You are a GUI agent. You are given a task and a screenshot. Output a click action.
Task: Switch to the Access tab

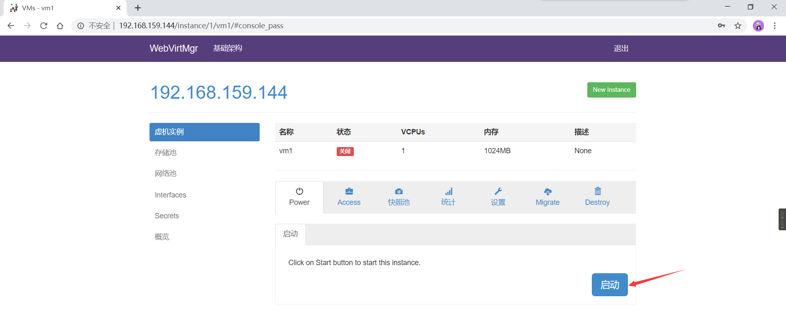[x=349, y=197]
